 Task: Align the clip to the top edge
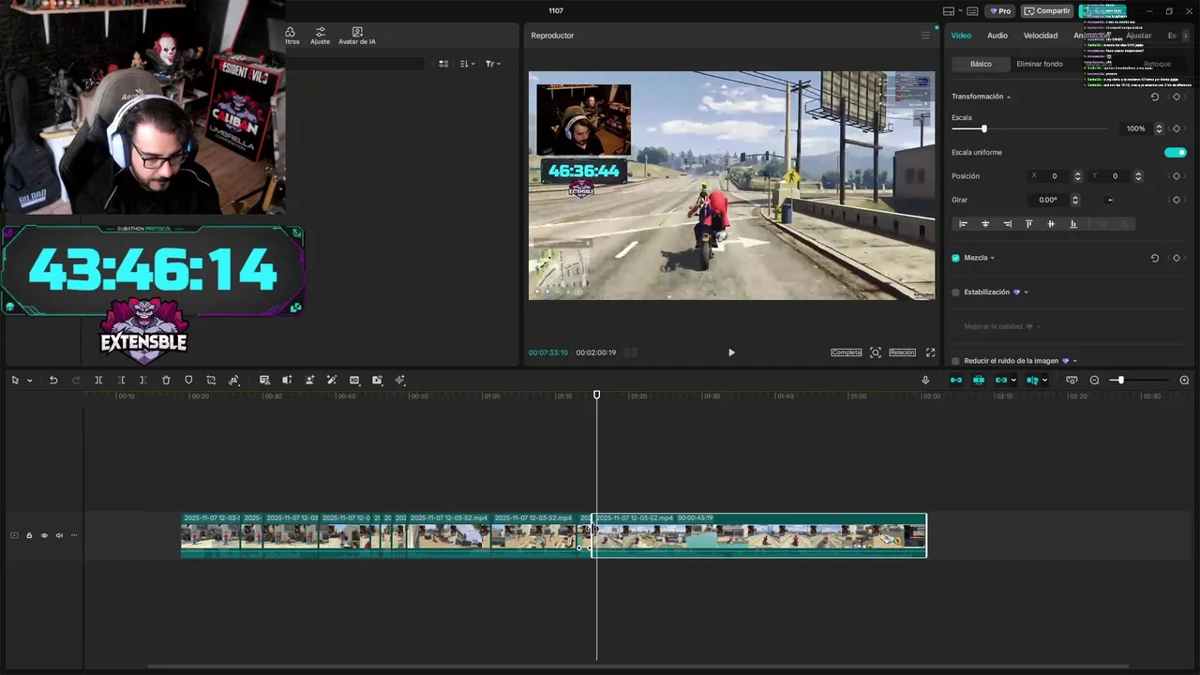click(1028, 224)
